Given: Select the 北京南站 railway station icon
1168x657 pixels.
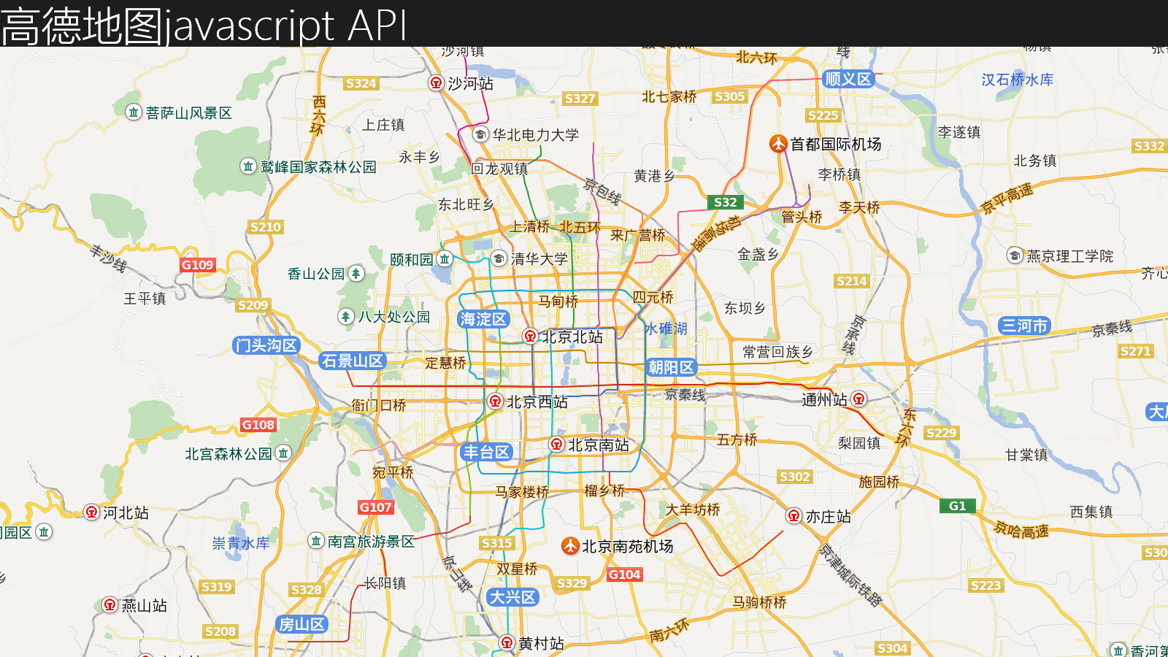Looking at the screenshot, I should tap(557, 445).
